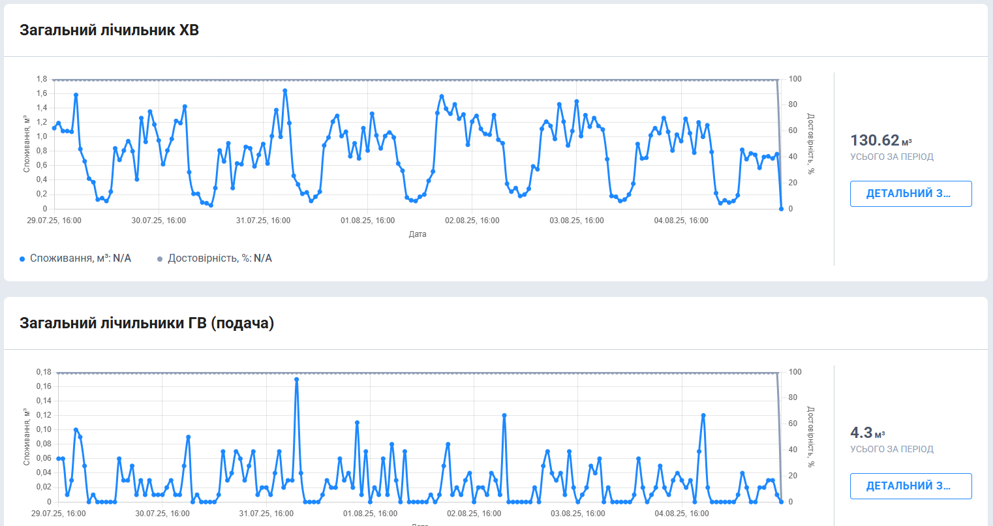Toggle the Споживання series in ХВ legend

click(x=80, y=258)
